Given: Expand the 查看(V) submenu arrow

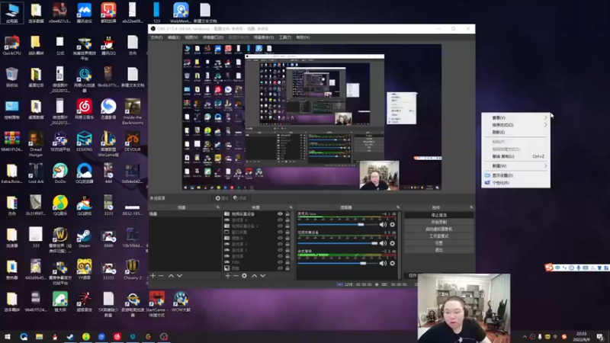Looking at the screenshot, I should (545, 117).
